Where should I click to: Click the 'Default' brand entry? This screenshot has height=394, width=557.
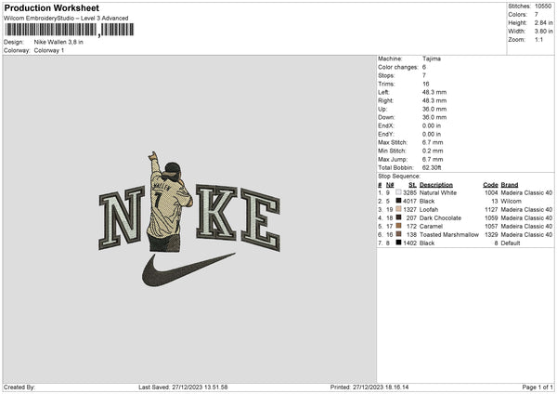click(x=511, y=243)
